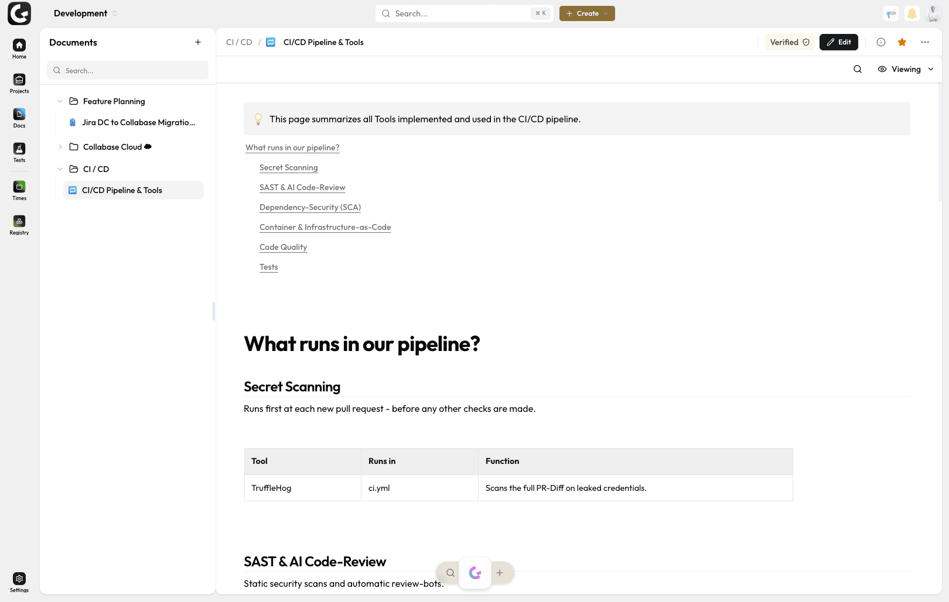
Task: Click the floating search magnifier button
Action: [x=450, y=573]
